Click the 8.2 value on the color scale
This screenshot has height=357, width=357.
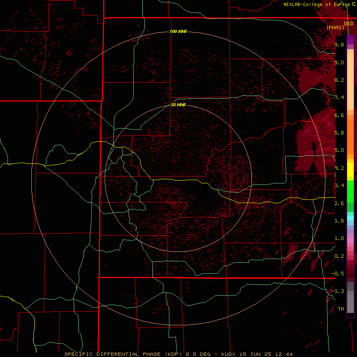click(x=339, y=80)
